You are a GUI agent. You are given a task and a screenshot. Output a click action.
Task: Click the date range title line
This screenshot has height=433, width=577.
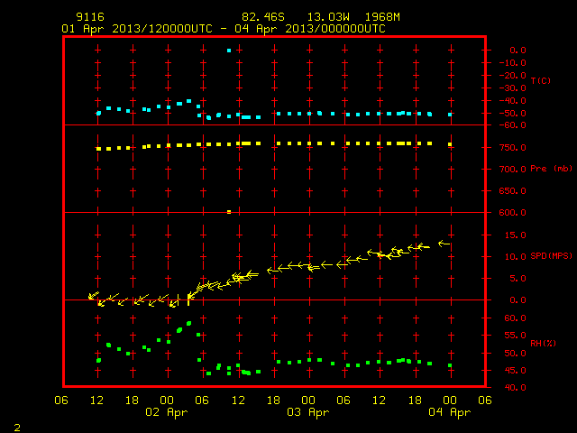[x=224, y=29]
